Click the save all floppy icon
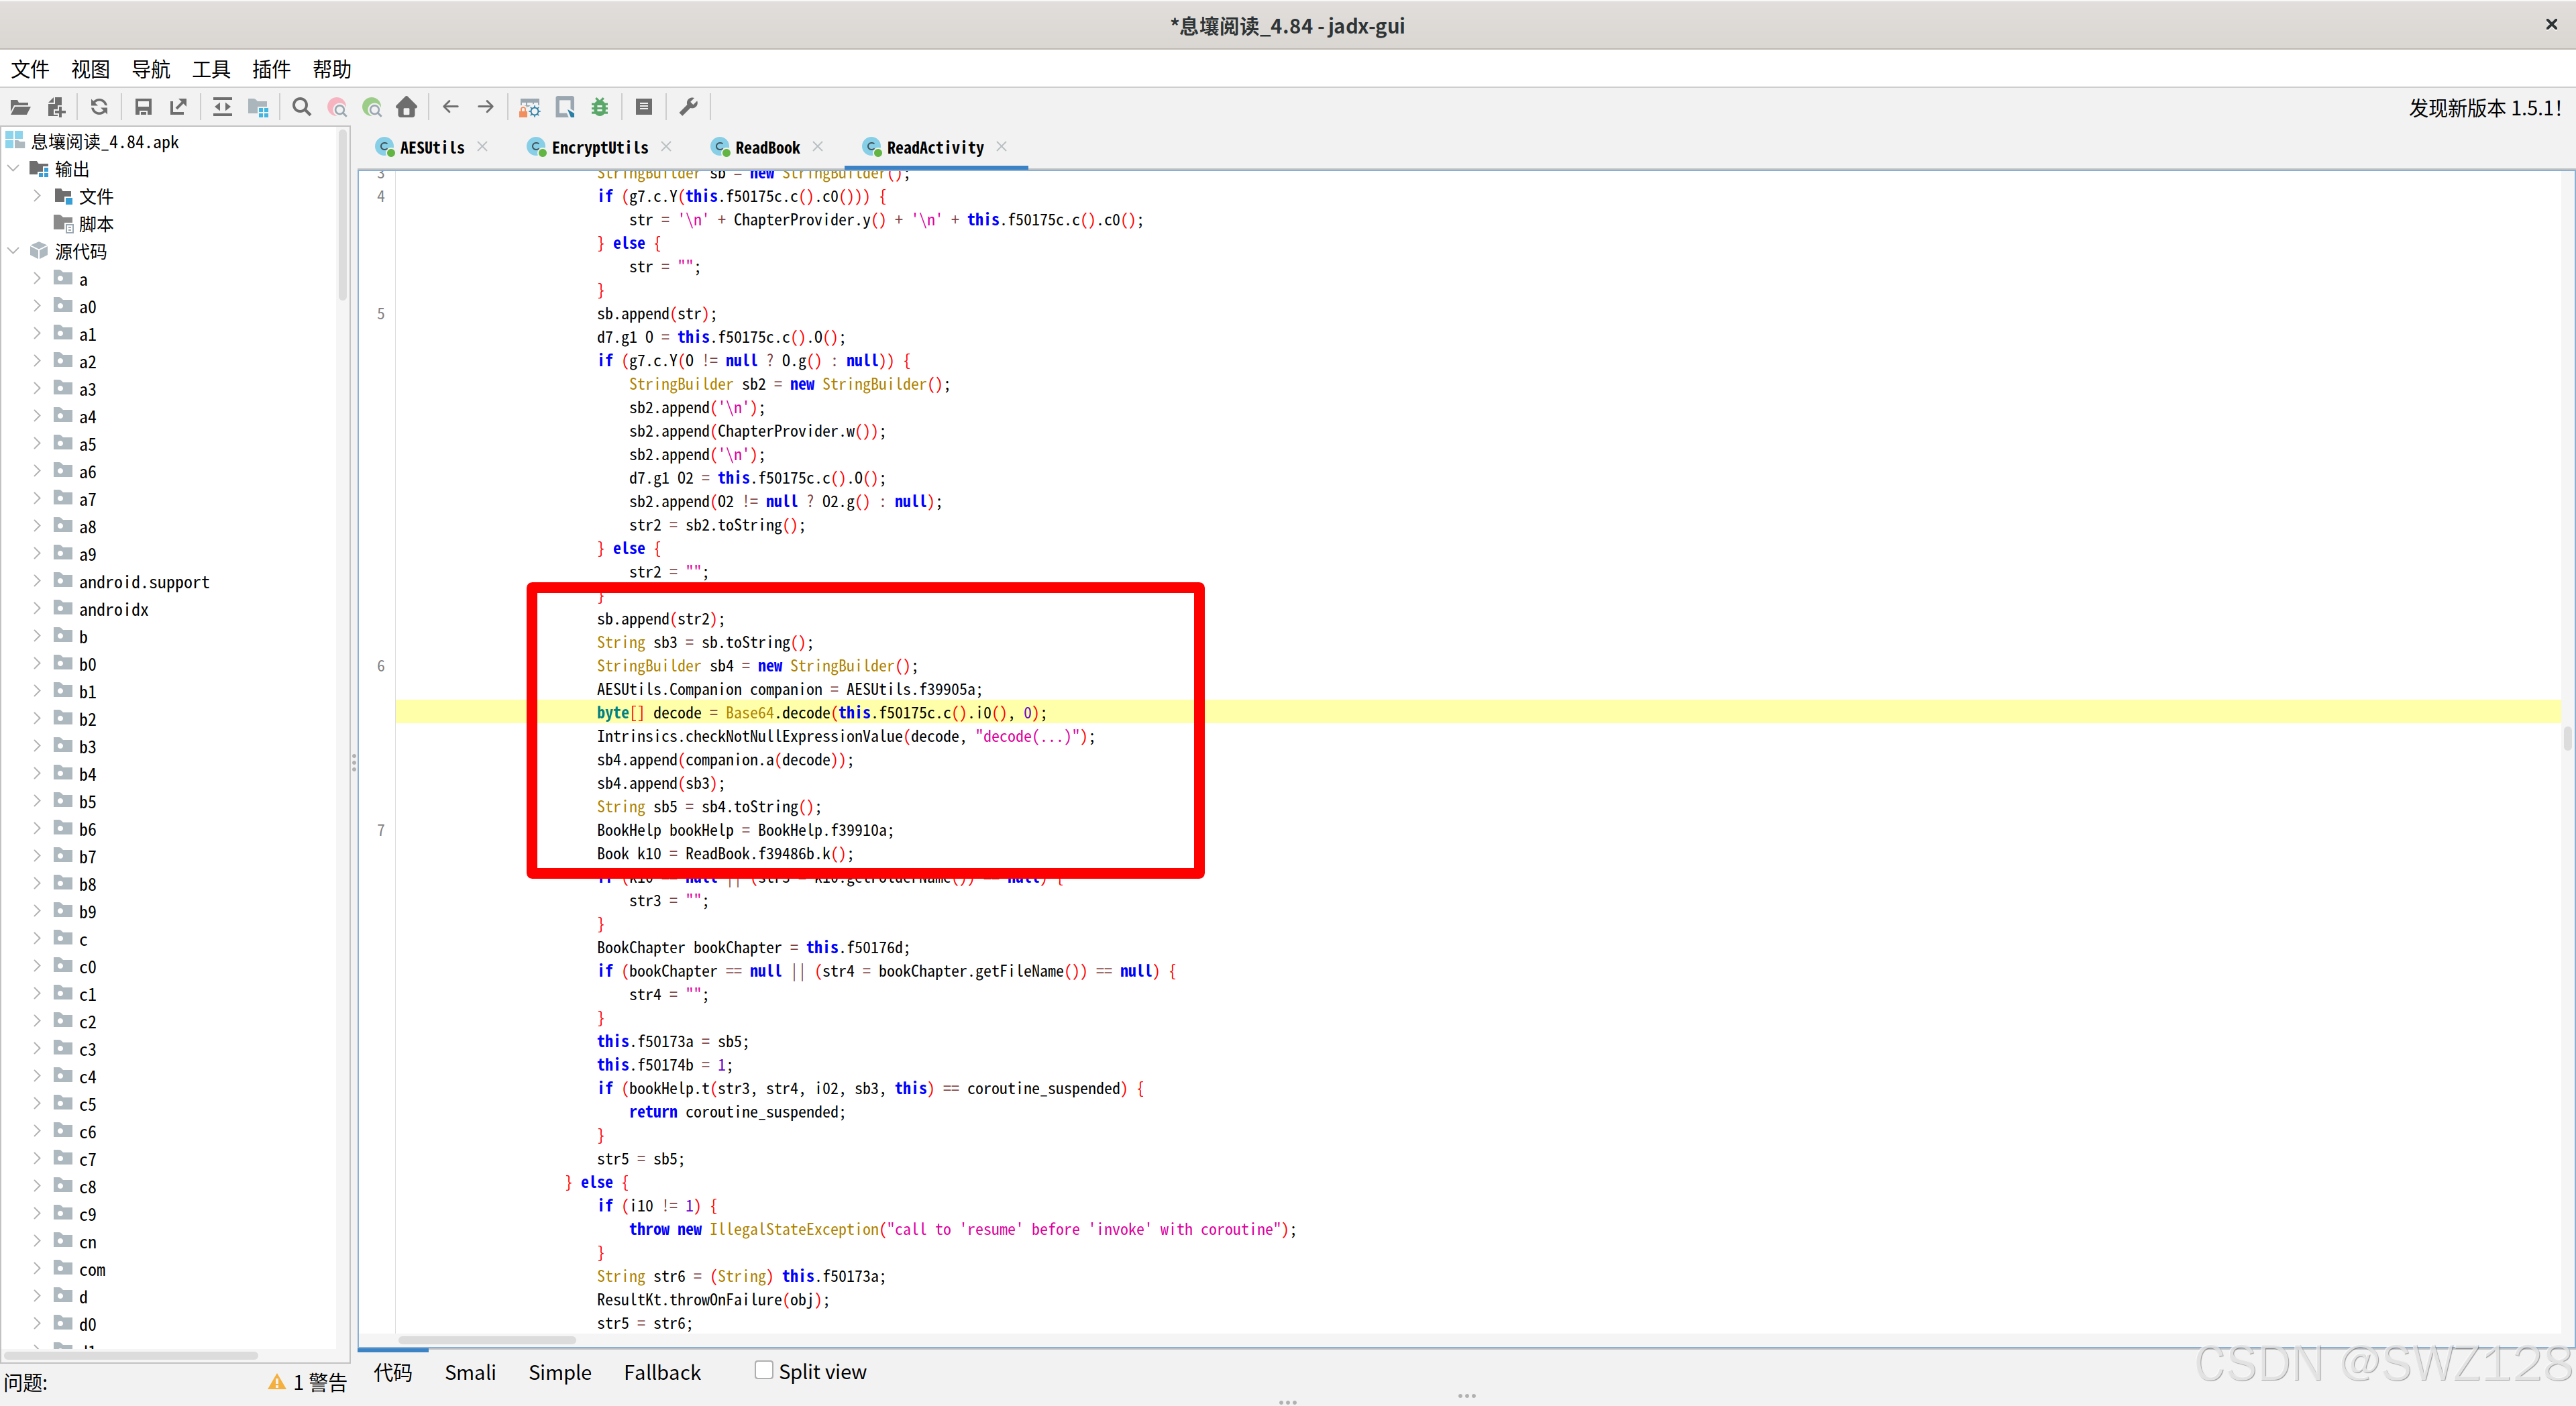2576x1406 pixels. [143, 107]
